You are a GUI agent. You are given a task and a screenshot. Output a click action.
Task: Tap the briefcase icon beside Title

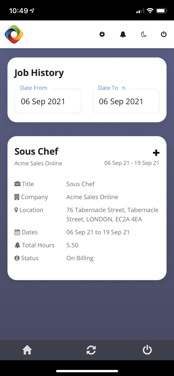[x=17, y=184]
